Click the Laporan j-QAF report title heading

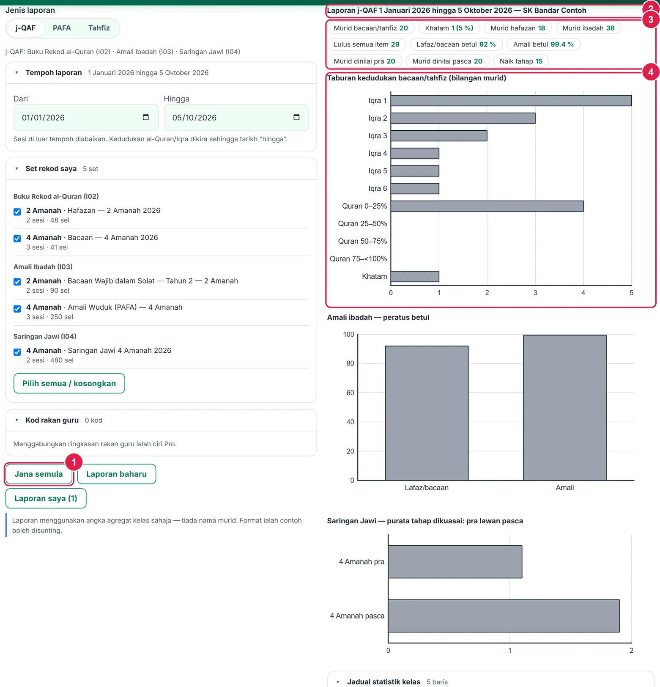[457, 11]
